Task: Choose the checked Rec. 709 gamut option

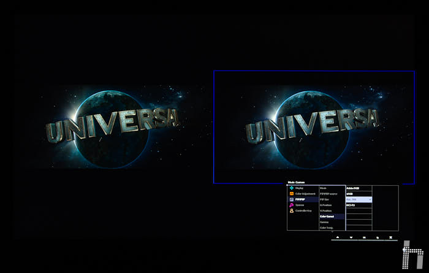Action: tap(359, 199)
